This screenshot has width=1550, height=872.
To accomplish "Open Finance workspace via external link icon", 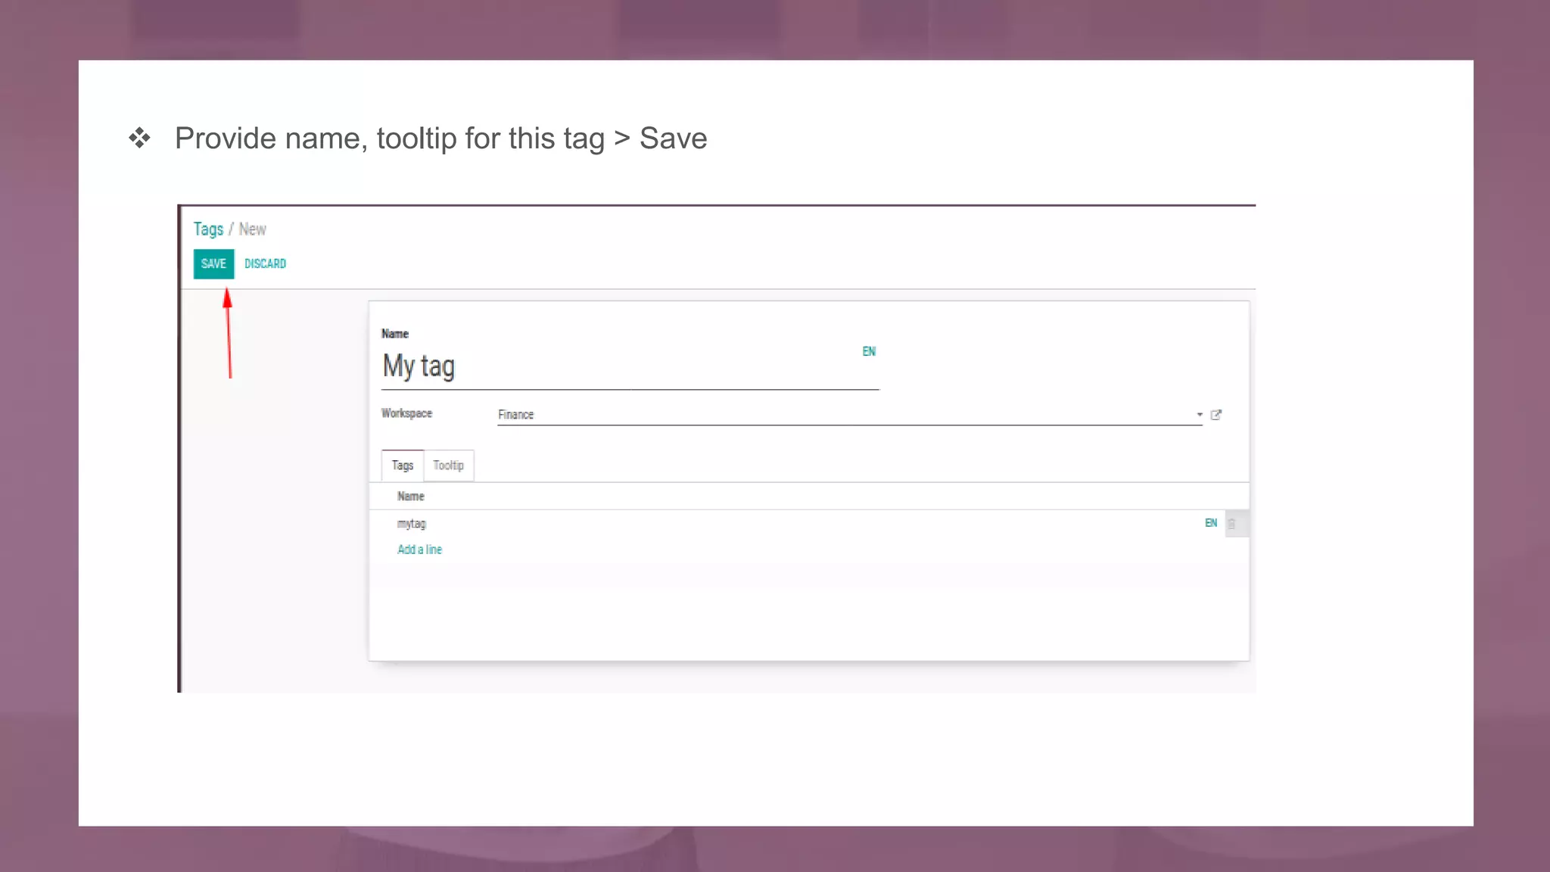I will click(1216, 415).
